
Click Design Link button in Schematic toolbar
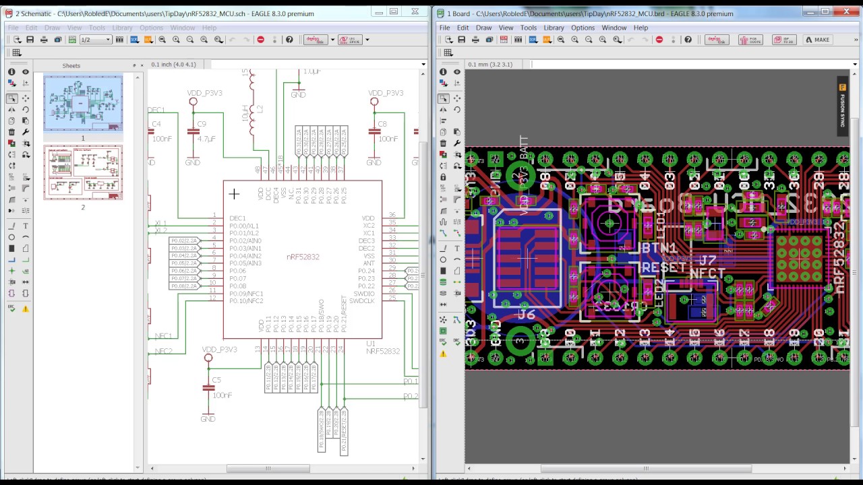pos(316,40)
